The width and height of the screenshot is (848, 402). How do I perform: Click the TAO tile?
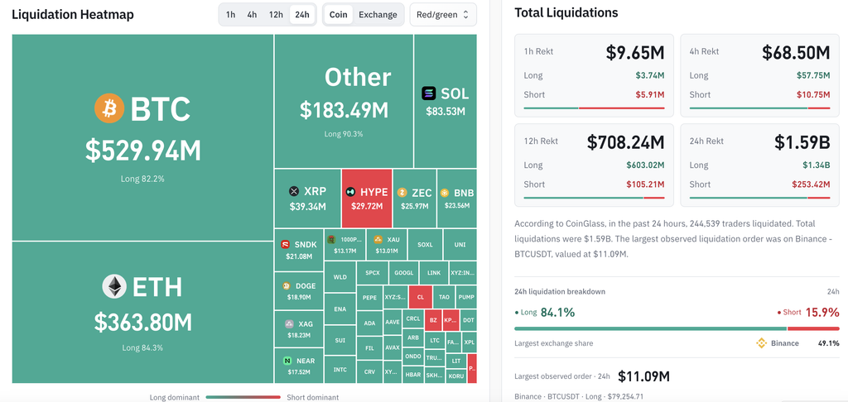[444, 297]
